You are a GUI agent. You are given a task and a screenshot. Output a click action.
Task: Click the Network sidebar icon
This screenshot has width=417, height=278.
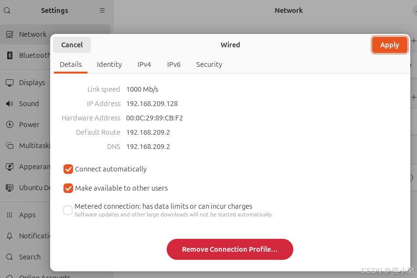pos(10,34)
